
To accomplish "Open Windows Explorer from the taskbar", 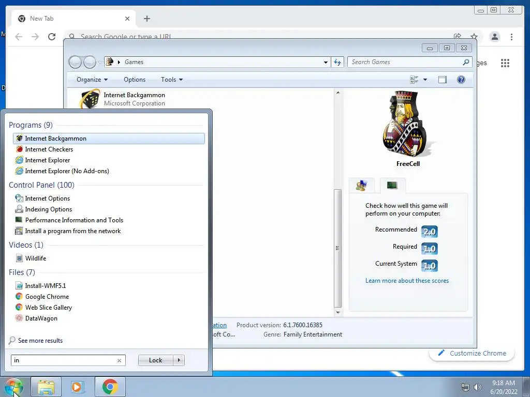I will click(46, 387).
